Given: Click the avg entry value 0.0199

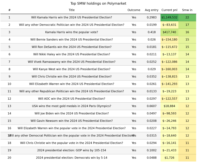Looking at the screenshot, I should point(152,25).
